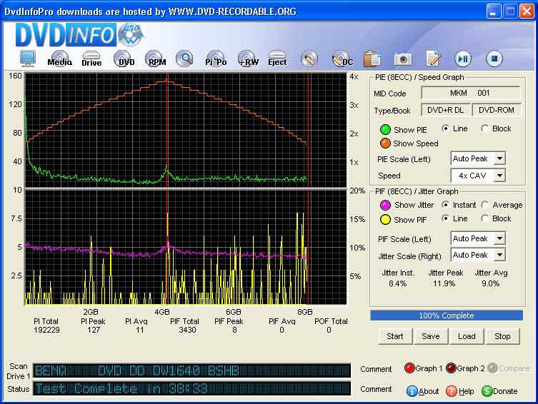Toggle the magenta Show Jitter indicator
This screenshot has height=404, width=538.
pos(385,205)
